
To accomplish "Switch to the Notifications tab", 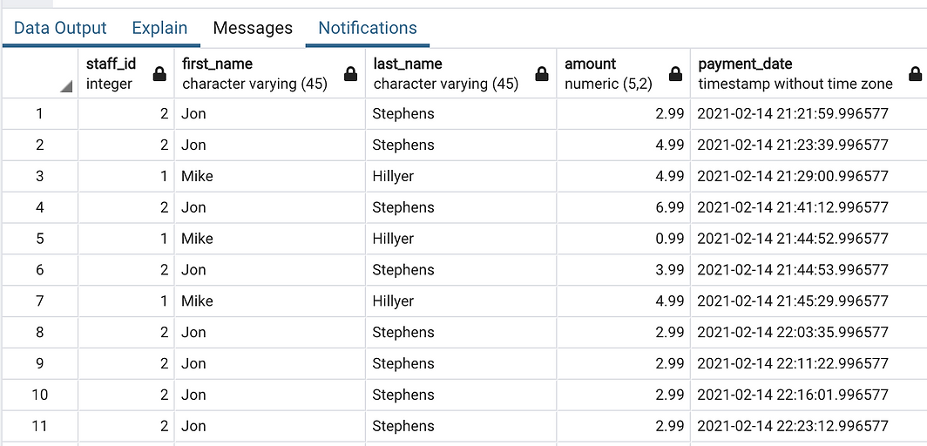I will click(x=368, y=28).
